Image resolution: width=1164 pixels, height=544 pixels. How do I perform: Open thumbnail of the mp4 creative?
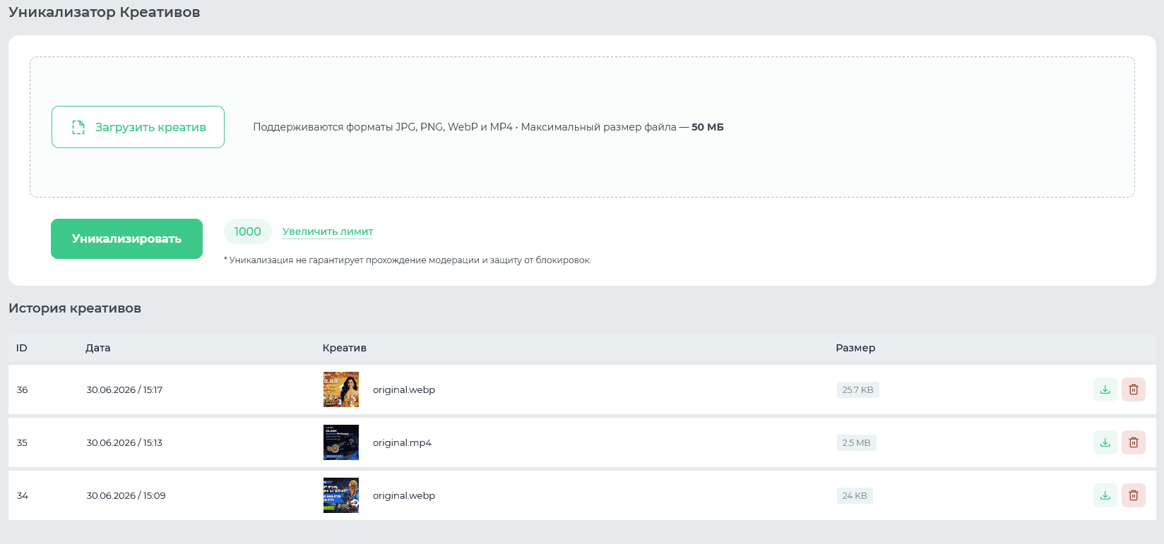tap(341, 442)
